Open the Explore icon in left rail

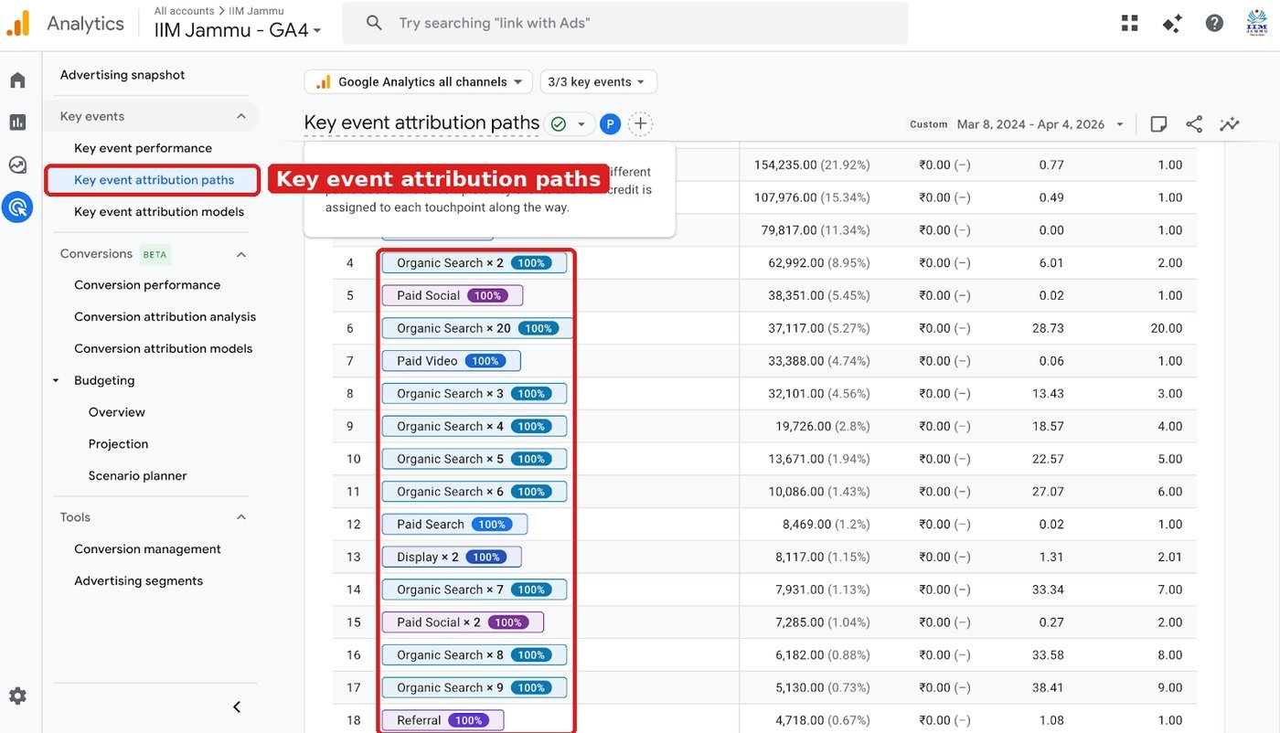(x=17, y=165)
